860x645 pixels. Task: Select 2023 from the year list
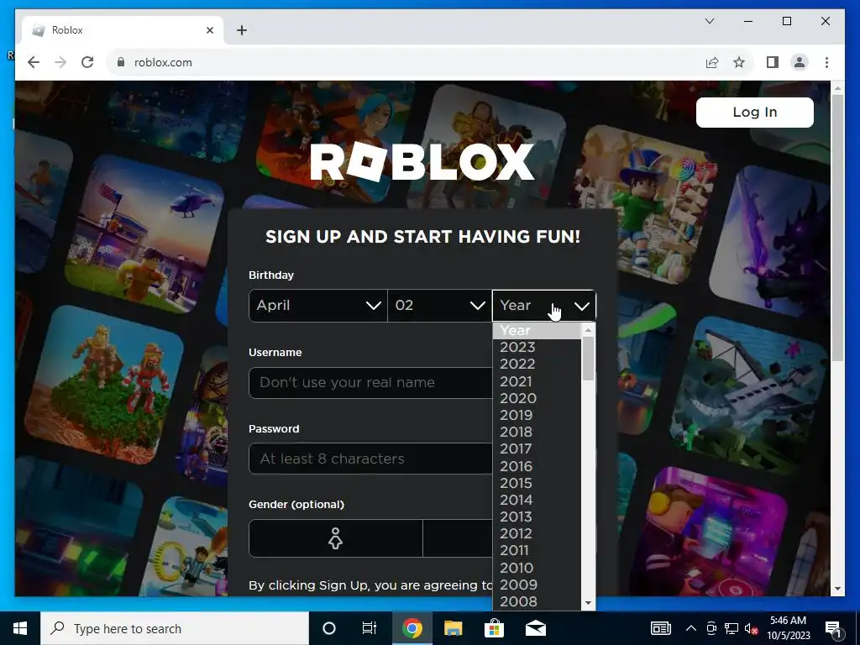point(537,347)
